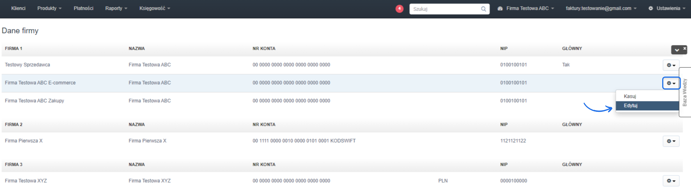Screen dimensions: 691x192
Task: Click gear icon for Firma Testowa ABC E-commerce
Action: click(671, 83)
